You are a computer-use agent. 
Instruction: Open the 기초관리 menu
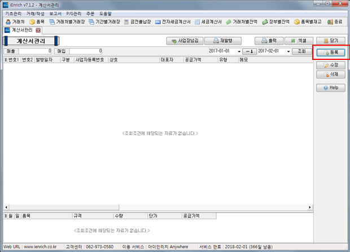click(x=12, y=12)
